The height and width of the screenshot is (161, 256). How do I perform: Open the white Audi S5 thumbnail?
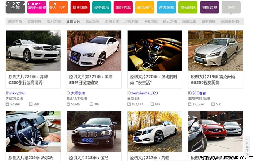pos(94,51)
